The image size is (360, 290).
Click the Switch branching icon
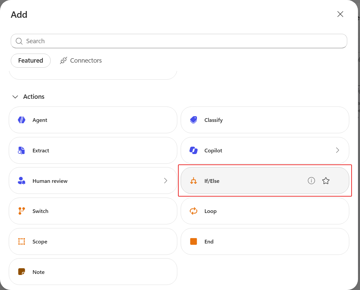tap(21, 211)
